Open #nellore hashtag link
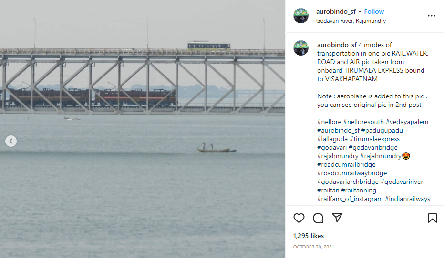This screenshot has height=258, width=444. [329, 122]
